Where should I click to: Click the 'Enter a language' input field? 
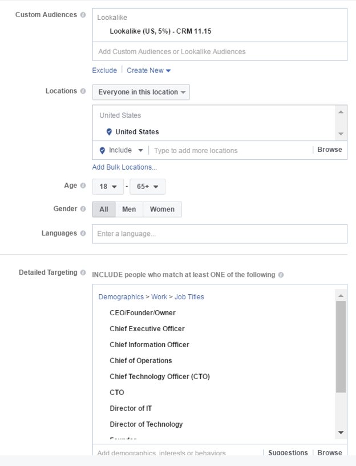(220, 234)
